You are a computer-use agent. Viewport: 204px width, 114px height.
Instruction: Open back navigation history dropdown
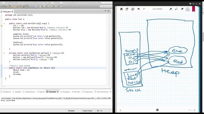pyautogui.click(x=54, y=6)
